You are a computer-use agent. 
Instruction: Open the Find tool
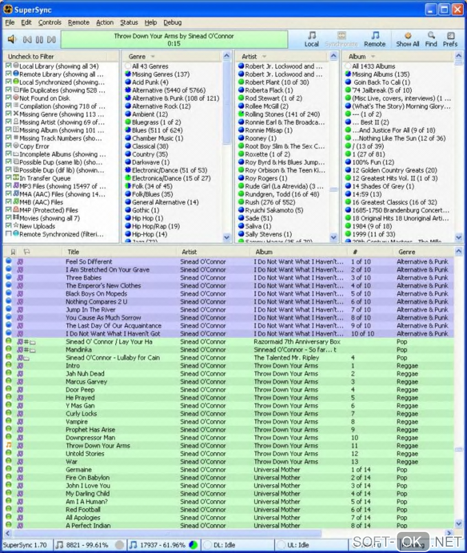[x=431, y=39]
